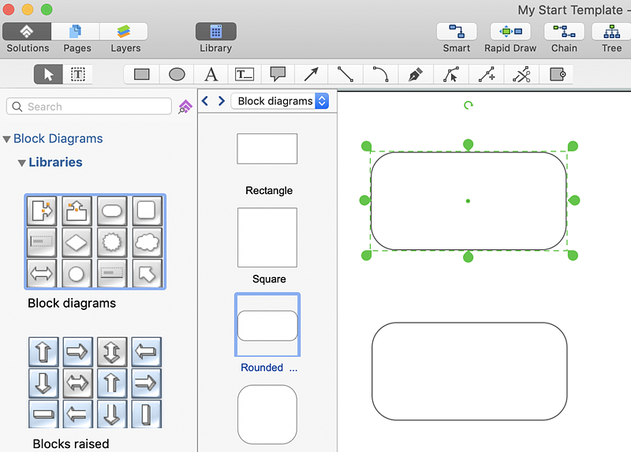Select the edit points tool

coord(450,74)
